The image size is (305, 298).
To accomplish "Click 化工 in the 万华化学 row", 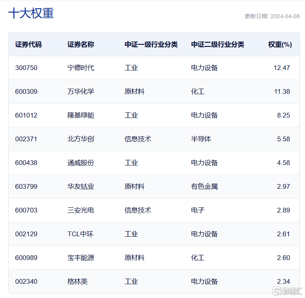I will [198, 91].
